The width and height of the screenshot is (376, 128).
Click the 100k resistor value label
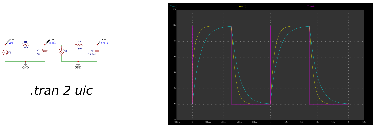click(26, 48)
